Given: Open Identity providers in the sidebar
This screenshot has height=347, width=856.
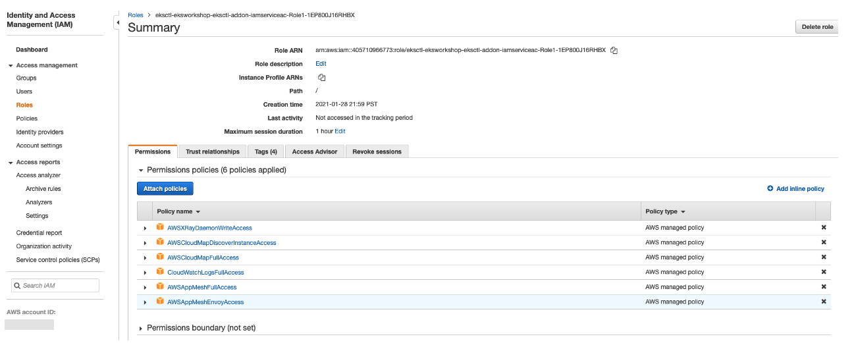Looking at the screenshot, I should 40,132.
